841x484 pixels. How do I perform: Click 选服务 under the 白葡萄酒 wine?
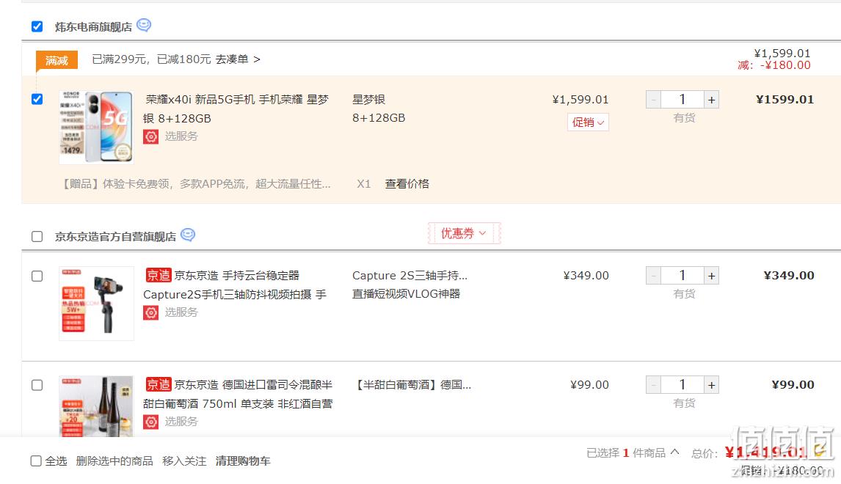point(181,421)
